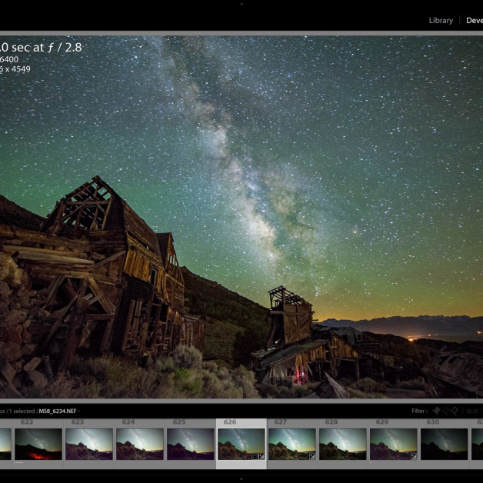Screen dimensions: 483x483
Task: Click the crop badge on thumbnail 626
Action: coord(255,456)
